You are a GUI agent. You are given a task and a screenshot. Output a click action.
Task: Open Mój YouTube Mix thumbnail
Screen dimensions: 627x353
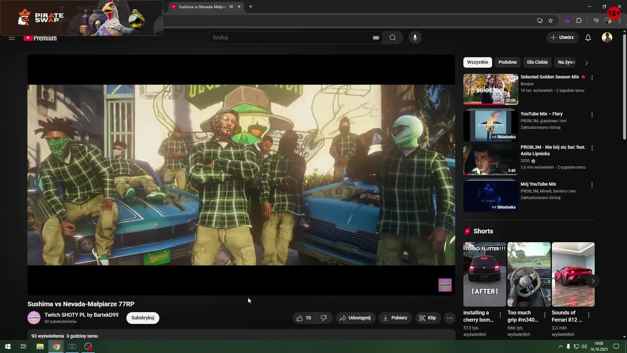point(491,195)
